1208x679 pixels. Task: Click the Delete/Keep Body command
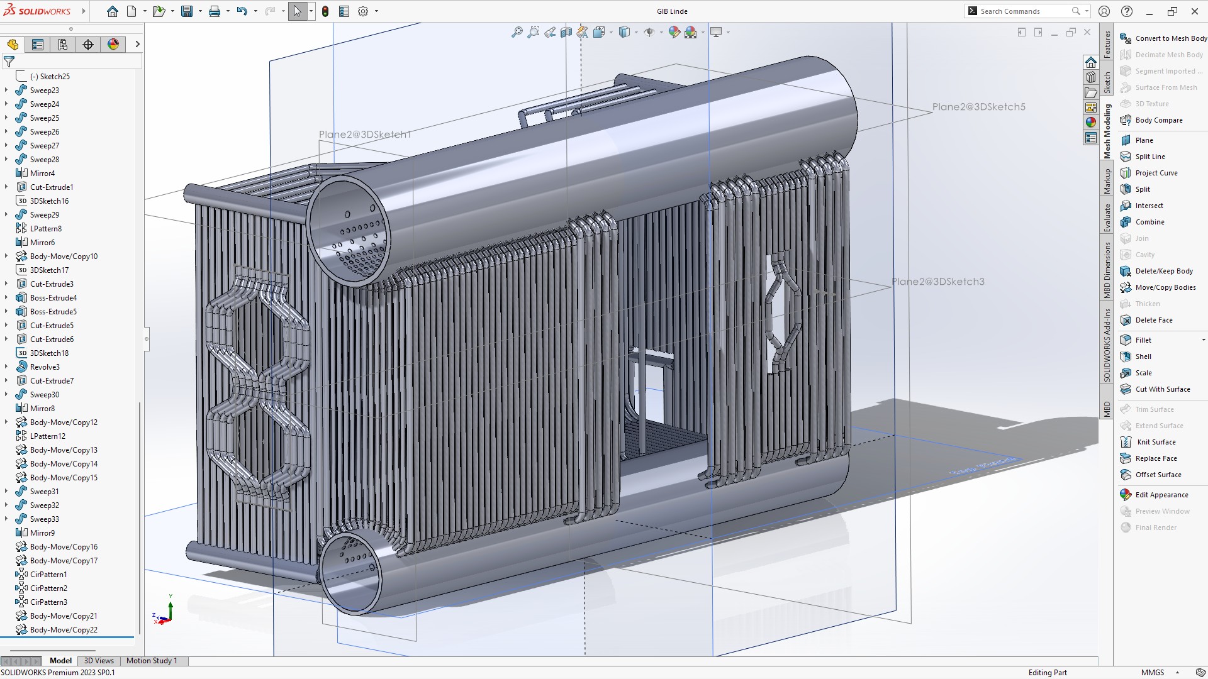(1163, 271)
